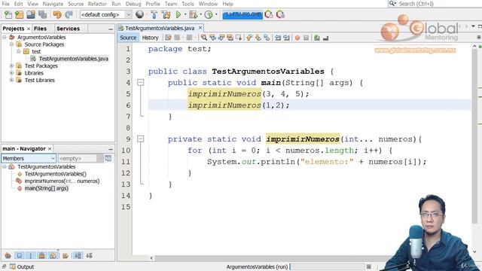Click the Find Next Occurrence editor icon
Viewport: 482px width, 271px height.
[x=221, y=38]
